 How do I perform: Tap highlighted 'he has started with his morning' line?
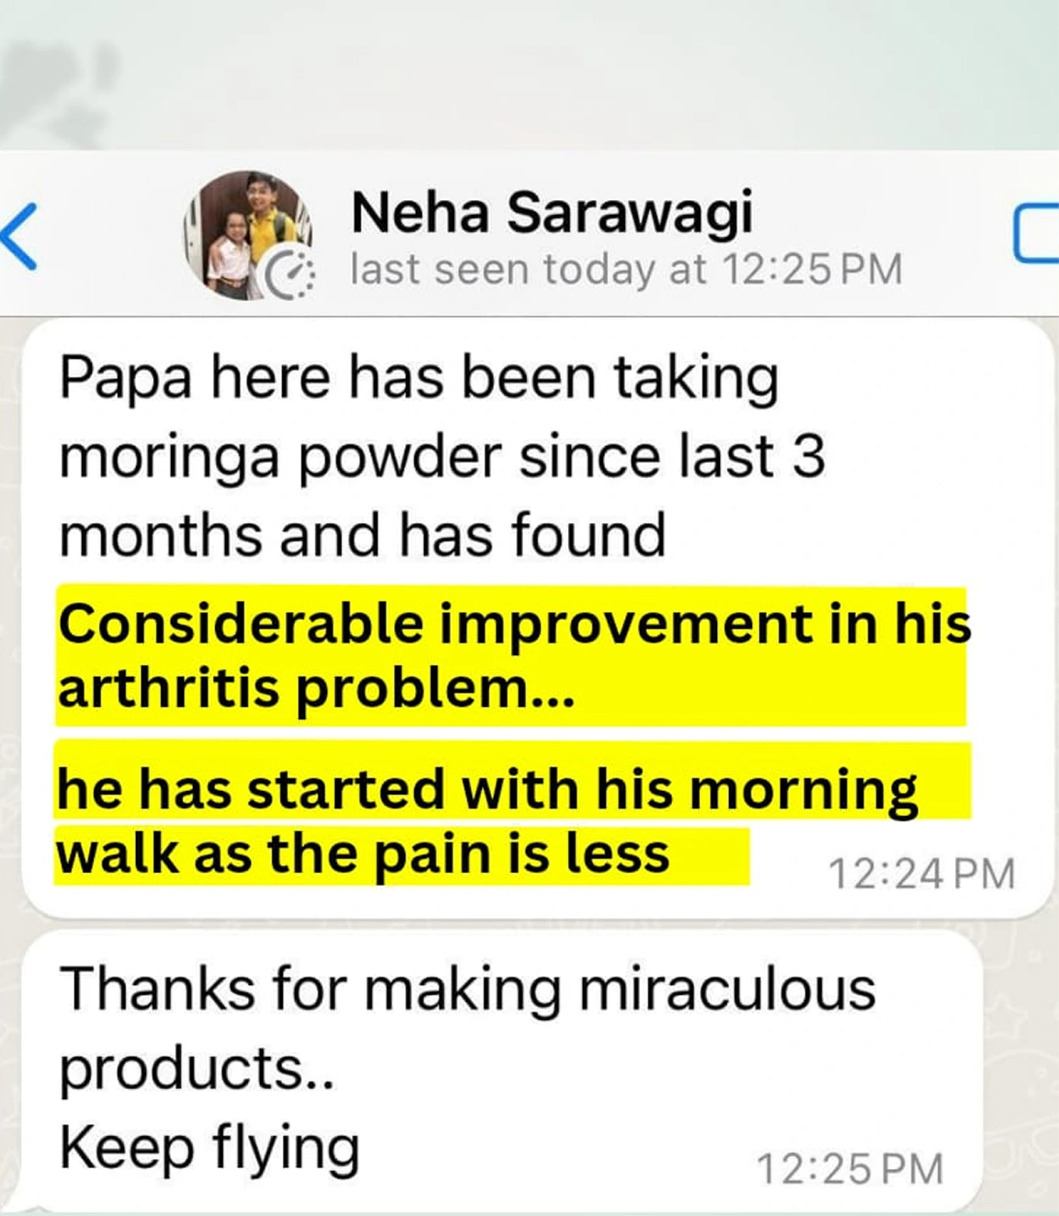pos(487,789)
